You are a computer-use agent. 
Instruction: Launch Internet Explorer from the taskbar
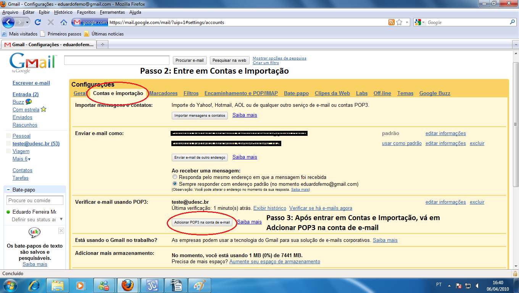pyautogui.click(x=34, y=285)
